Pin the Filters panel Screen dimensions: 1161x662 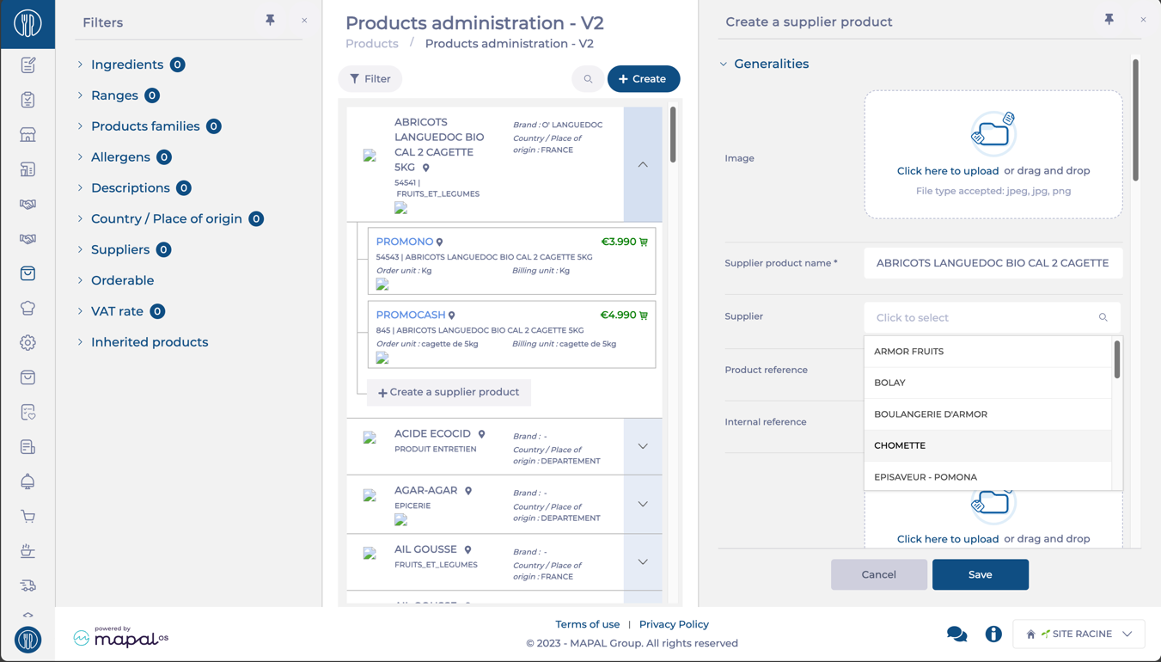[270, 20]
